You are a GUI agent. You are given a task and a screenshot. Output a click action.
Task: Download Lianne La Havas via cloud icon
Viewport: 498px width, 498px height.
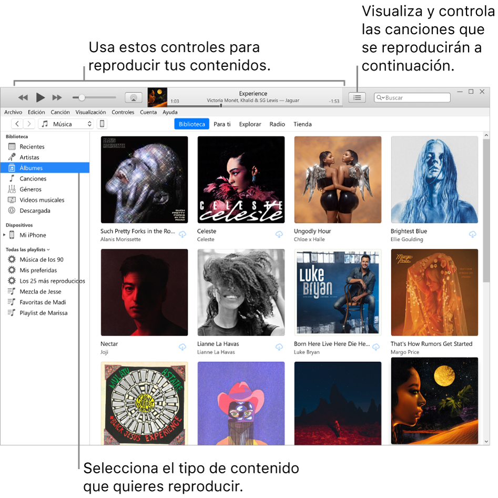coord(279,347)
